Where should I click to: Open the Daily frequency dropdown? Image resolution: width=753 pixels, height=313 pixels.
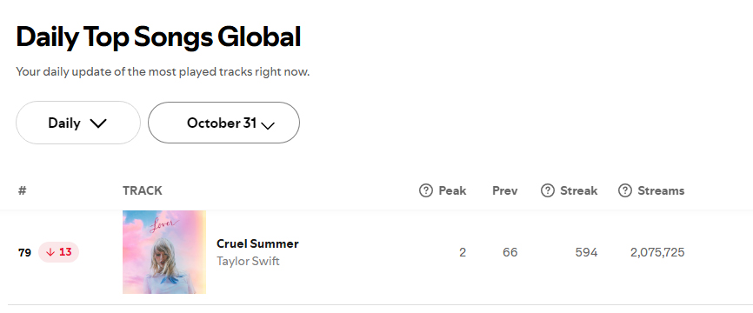click(x=78, y=123)
